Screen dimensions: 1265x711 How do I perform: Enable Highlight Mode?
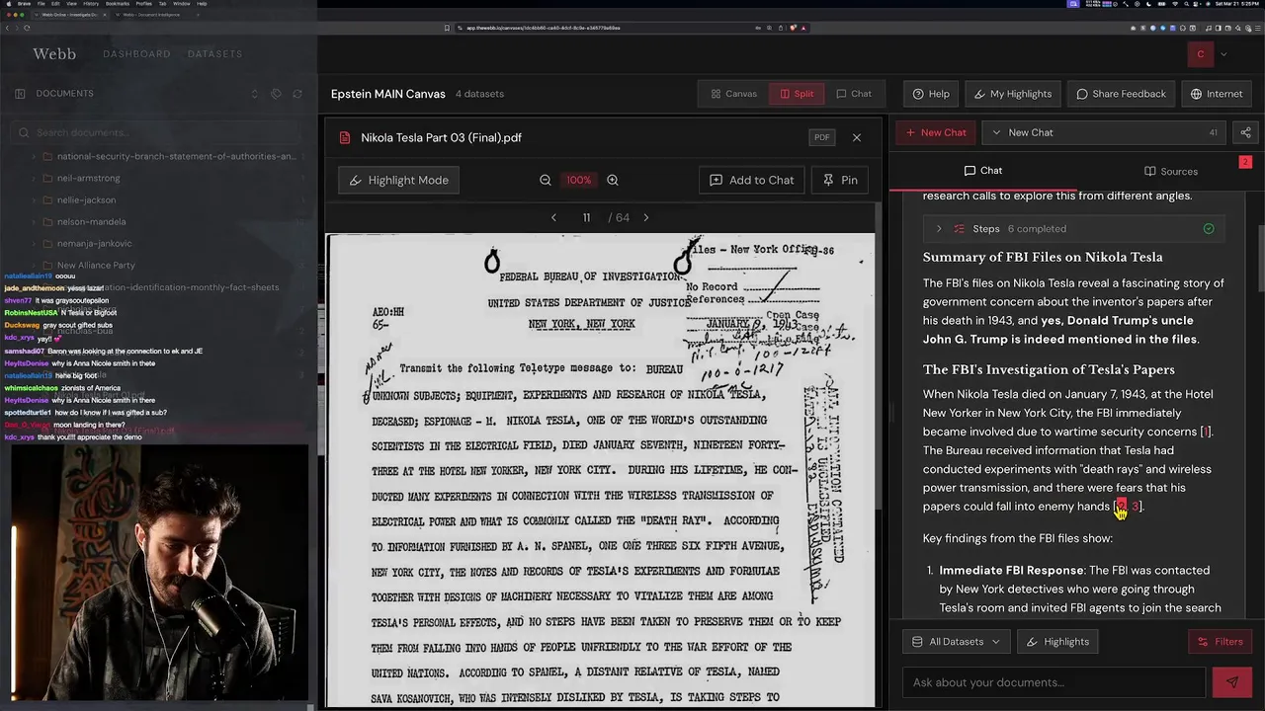point(399,180)
